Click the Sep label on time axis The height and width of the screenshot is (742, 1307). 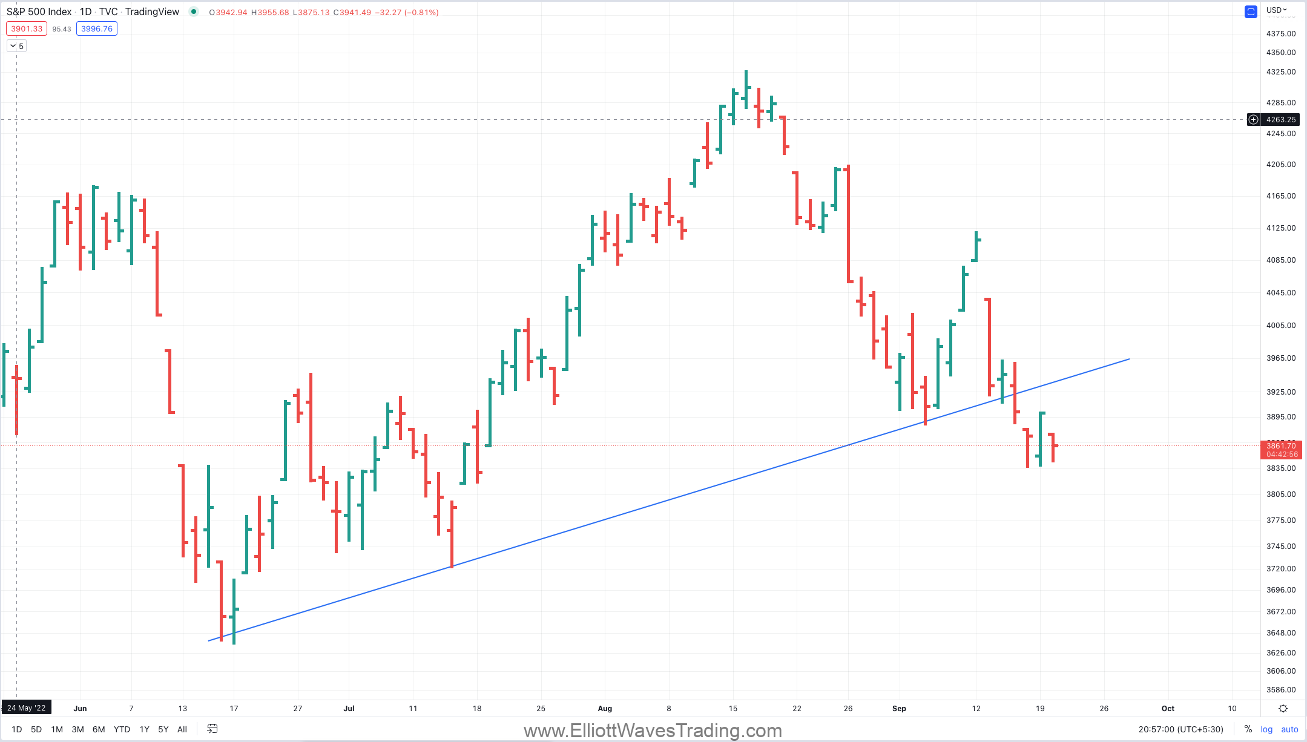tap(899, 708)
